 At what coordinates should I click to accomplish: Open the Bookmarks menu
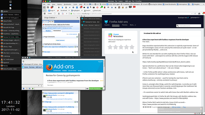coord(67,4)
